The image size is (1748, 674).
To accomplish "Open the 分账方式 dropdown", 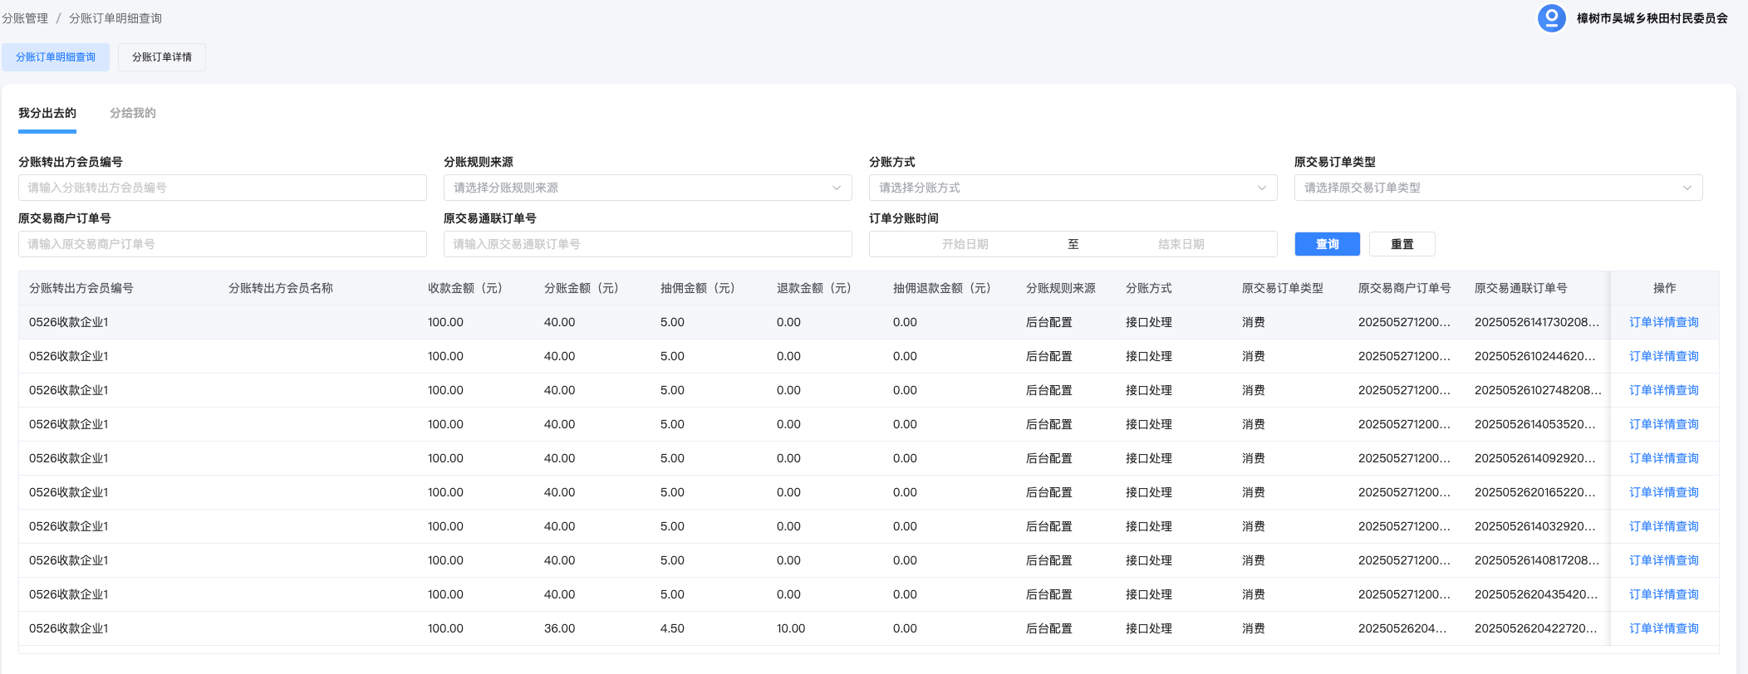I will pos(1073,188).
